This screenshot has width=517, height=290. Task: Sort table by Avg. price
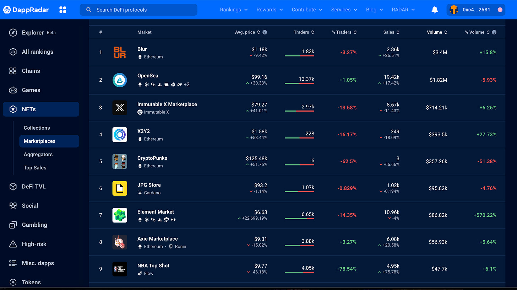tap(247, 32)
